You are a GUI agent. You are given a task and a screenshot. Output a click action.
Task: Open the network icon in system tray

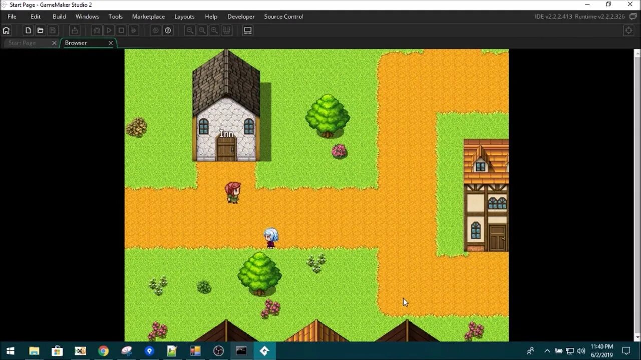coord(570,351)
